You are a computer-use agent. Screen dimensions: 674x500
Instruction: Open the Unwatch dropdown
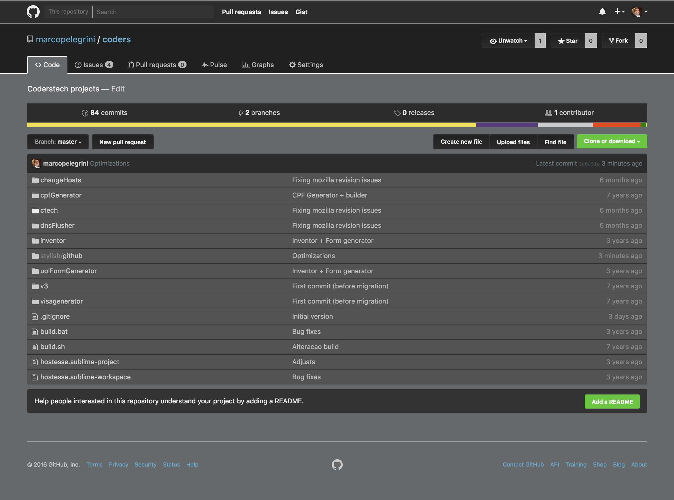[x=508, y=40]
